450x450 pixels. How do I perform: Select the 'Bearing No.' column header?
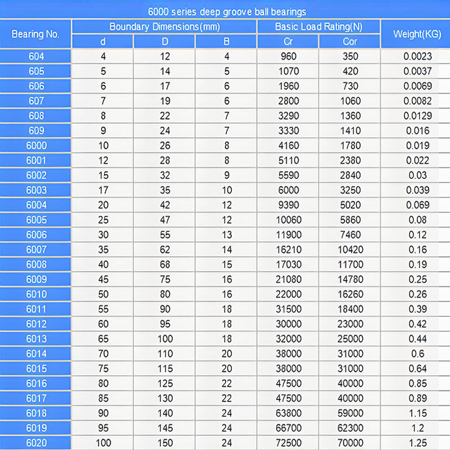(35, 34)
